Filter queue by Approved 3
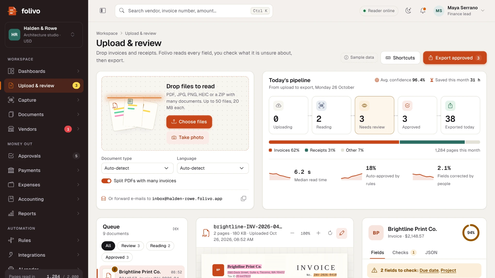The image size is (495, 278). [x=117, y=257]
